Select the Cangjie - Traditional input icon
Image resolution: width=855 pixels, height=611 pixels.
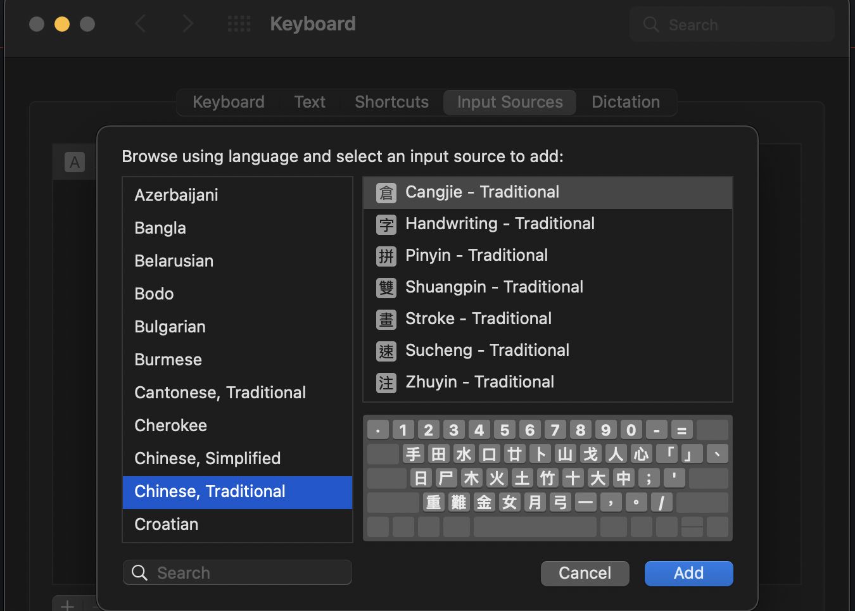(386, 192)
